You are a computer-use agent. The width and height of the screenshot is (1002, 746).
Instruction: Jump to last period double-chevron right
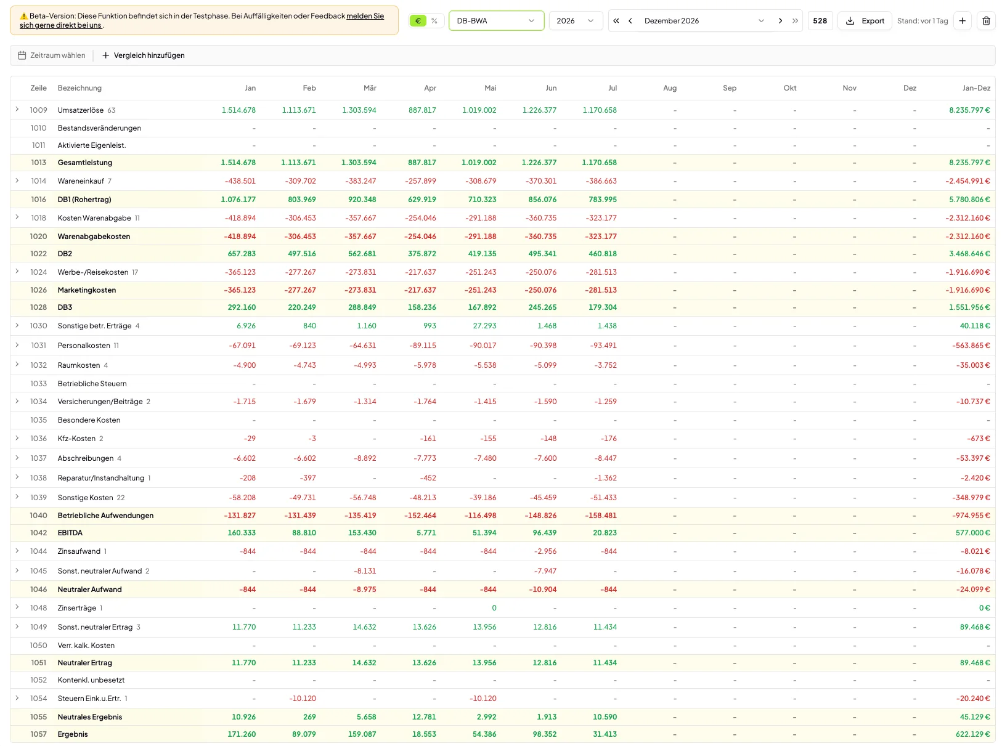(x=795, y=21)
